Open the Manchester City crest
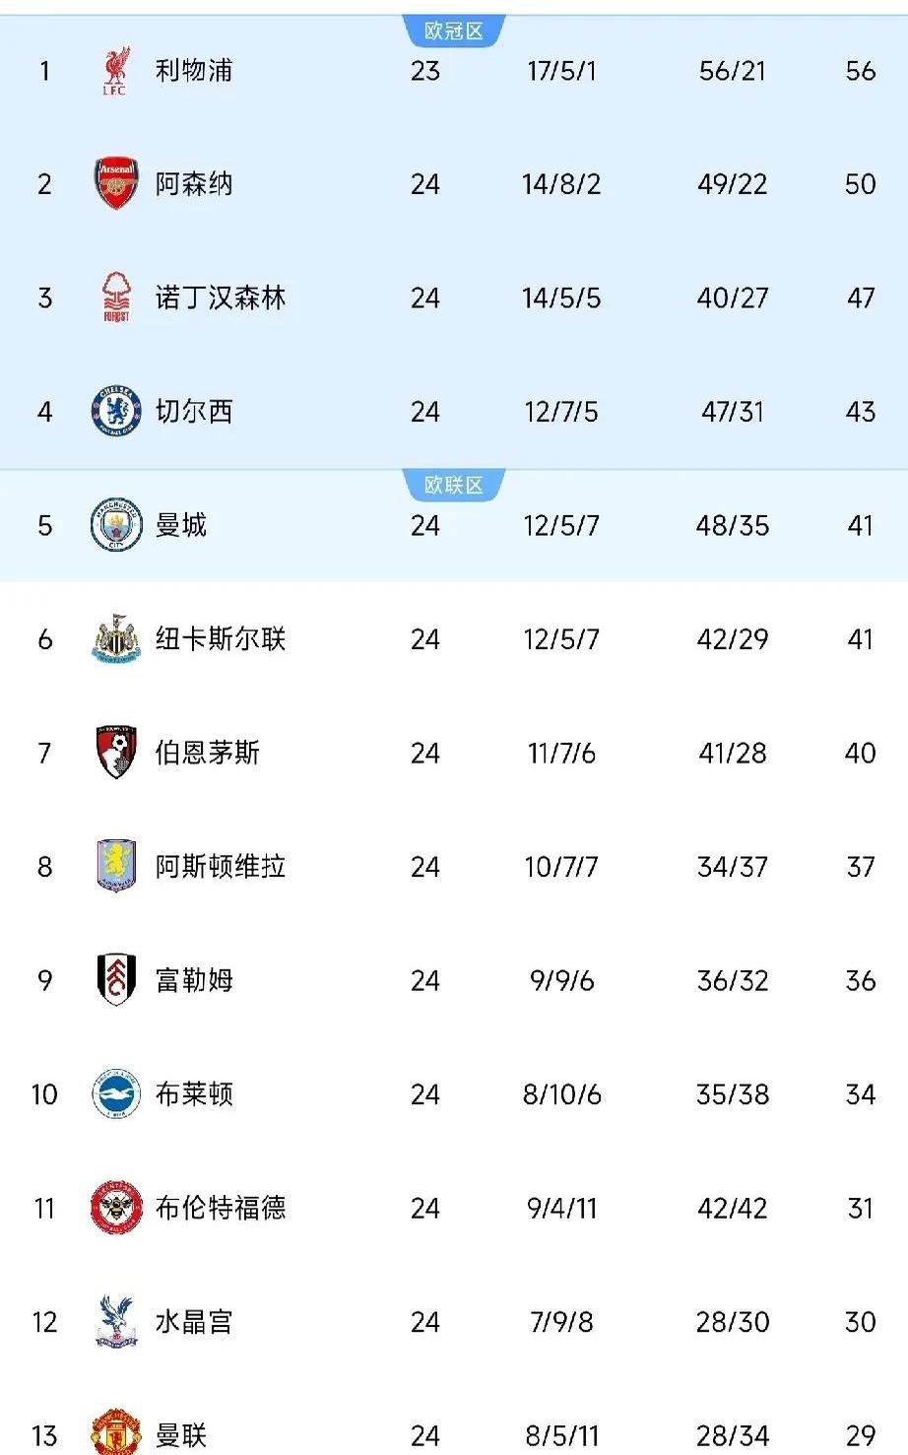The height and width of the screenshot is (1455, 908). (x=115, y=525)
